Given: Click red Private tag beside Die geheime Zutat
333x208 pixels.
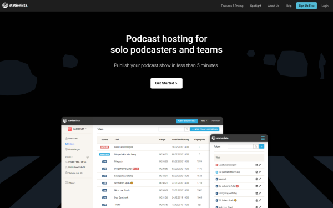Looking at the screenshot, I should coord(136,169).
